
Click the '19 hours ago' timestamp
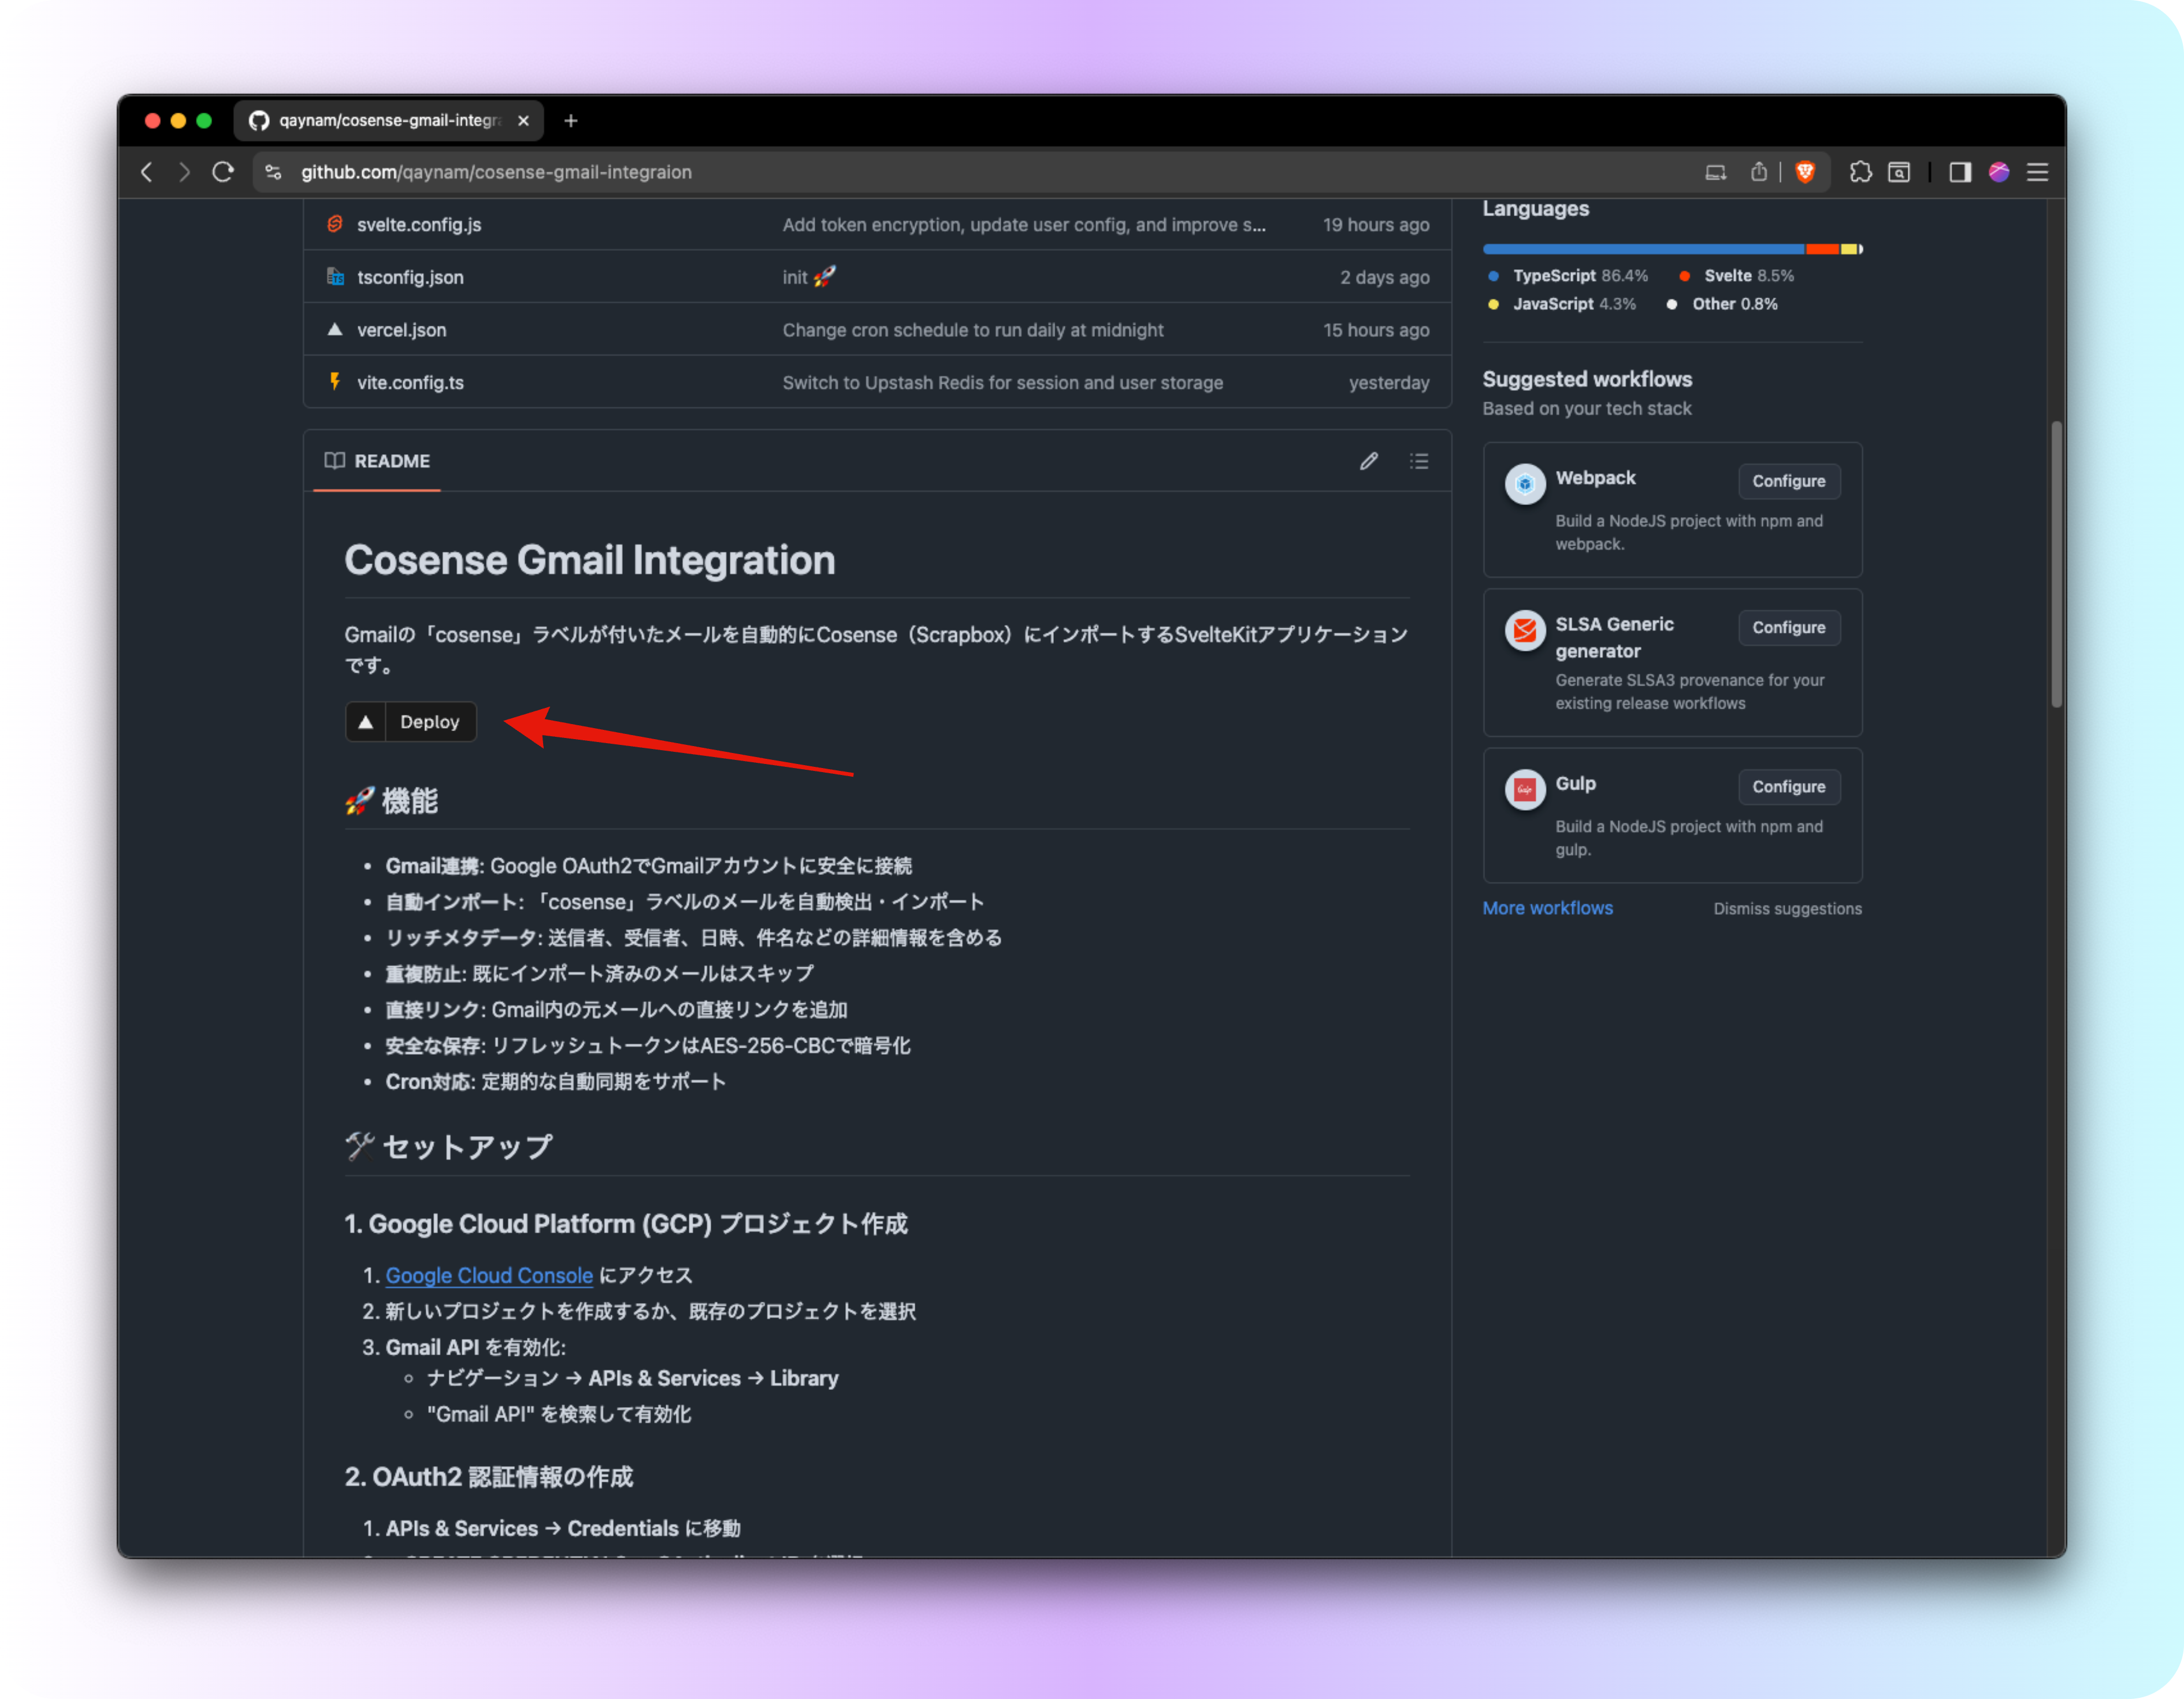(x=1376, y=225)
